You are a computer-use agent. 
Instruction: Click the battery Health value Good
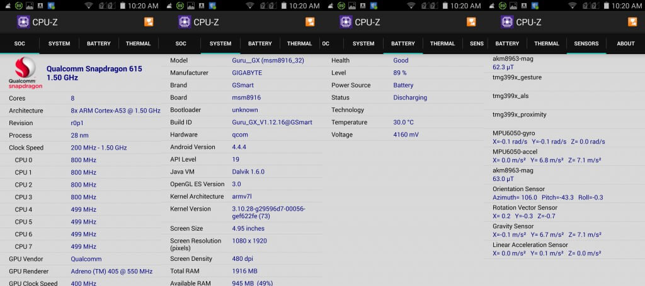(x=401, y=60)
